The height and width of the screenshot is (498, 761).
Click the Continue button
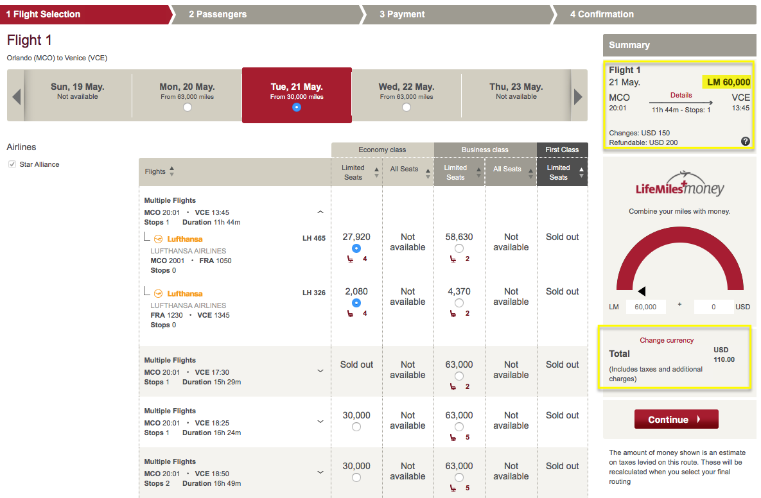(676, 420)
